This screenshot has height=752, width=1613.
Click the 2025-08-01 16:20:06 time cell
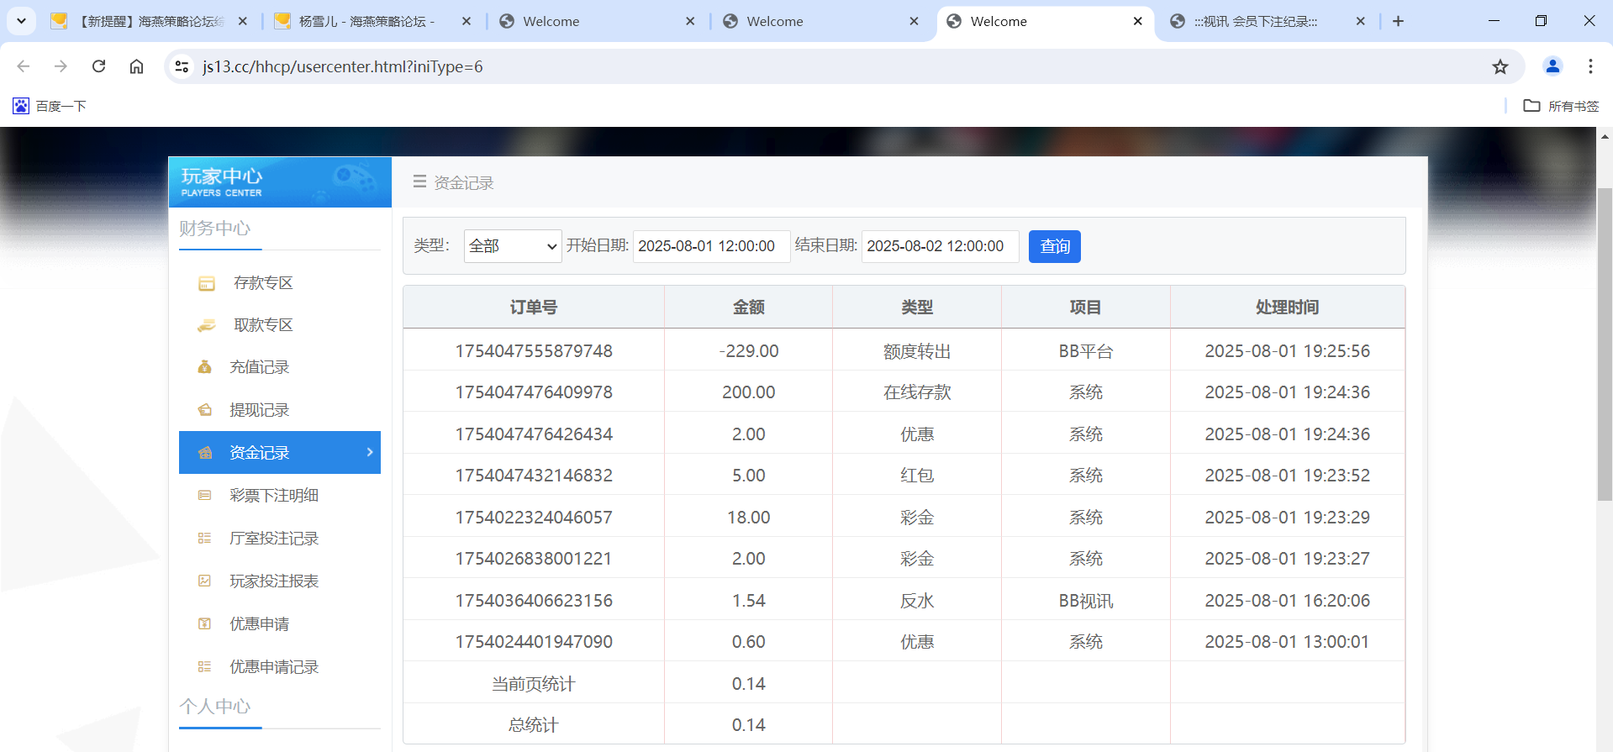tap(1288, 601)
